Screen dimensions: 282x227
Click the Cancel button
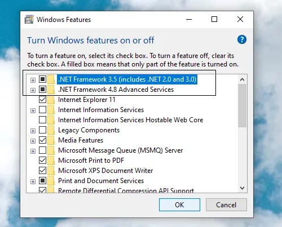pos(226,204)
